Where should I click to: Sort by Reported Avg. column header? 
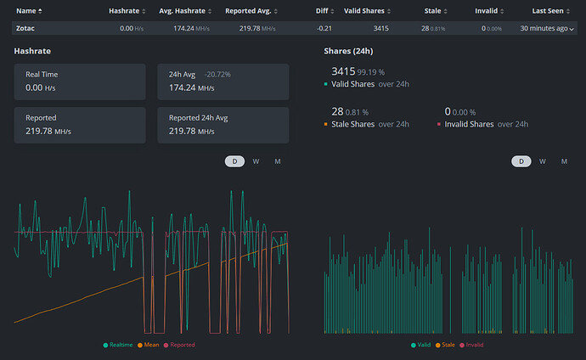tap(251, 11)
